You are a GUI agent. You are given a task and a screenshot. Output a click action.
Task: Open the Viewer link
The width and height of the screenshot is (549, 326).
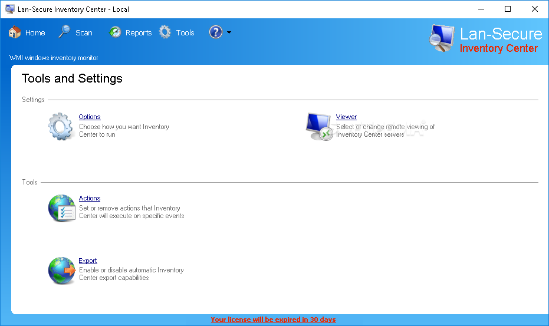[x=346, y=117]
